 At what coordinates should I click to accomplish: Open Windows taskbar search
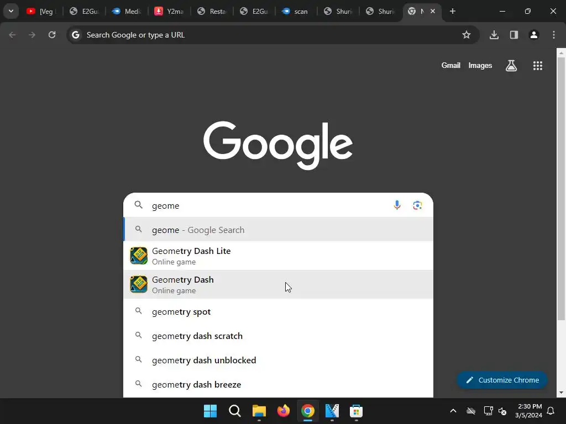click(235, 411)
